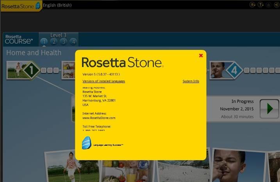Close the About dialog with red X
Viewport: 280px width, 182px height.
coord(201,56)
